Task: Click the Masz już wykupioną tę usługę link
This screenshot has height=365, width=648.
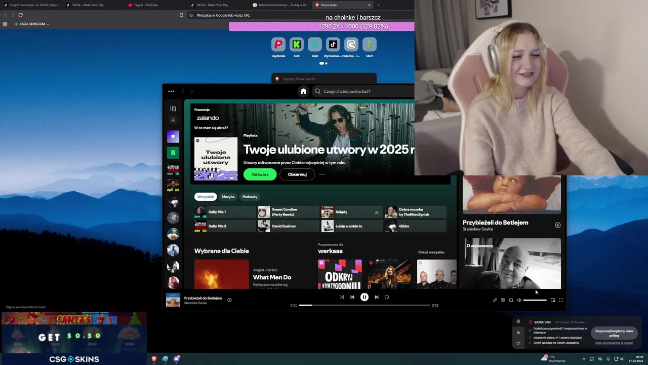Action: [x=614, y=343]
